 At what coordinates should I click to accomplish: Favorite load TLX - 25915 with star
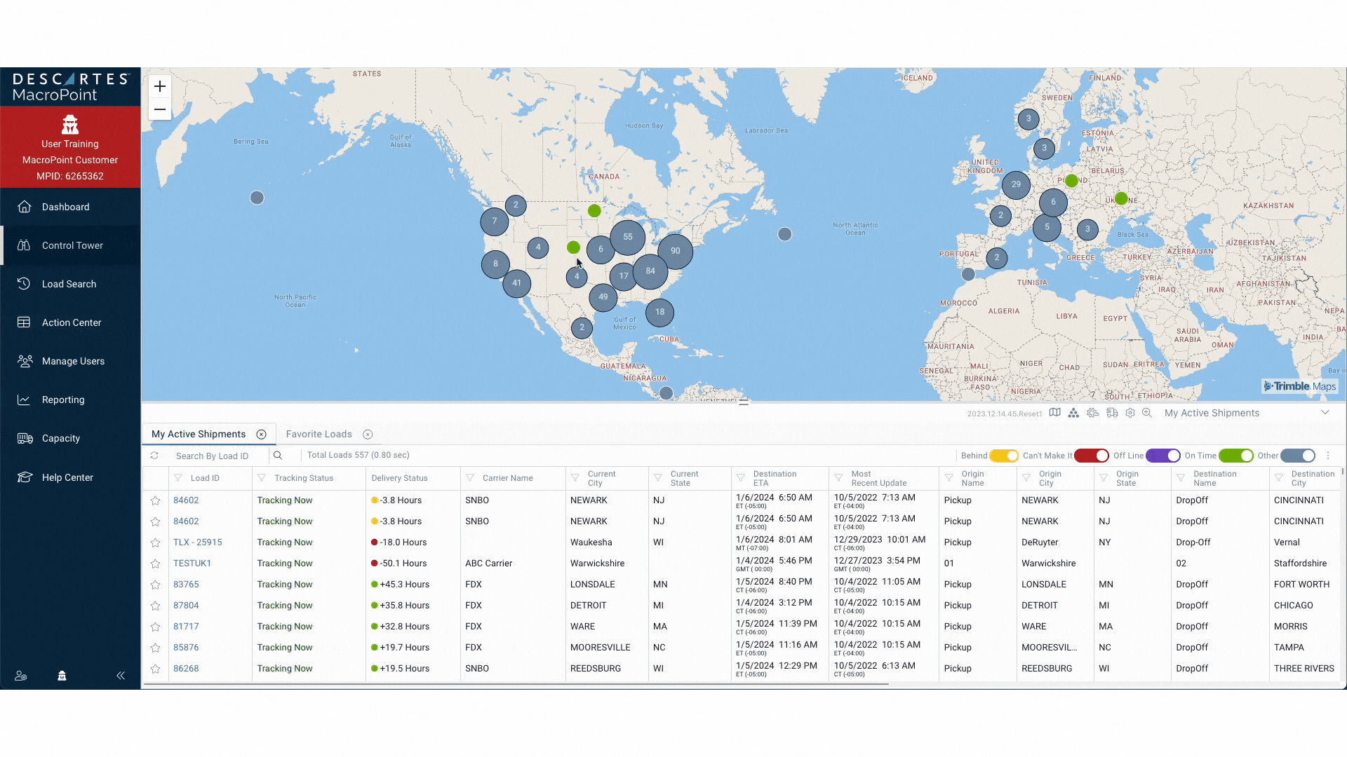[x=155, y=543]
